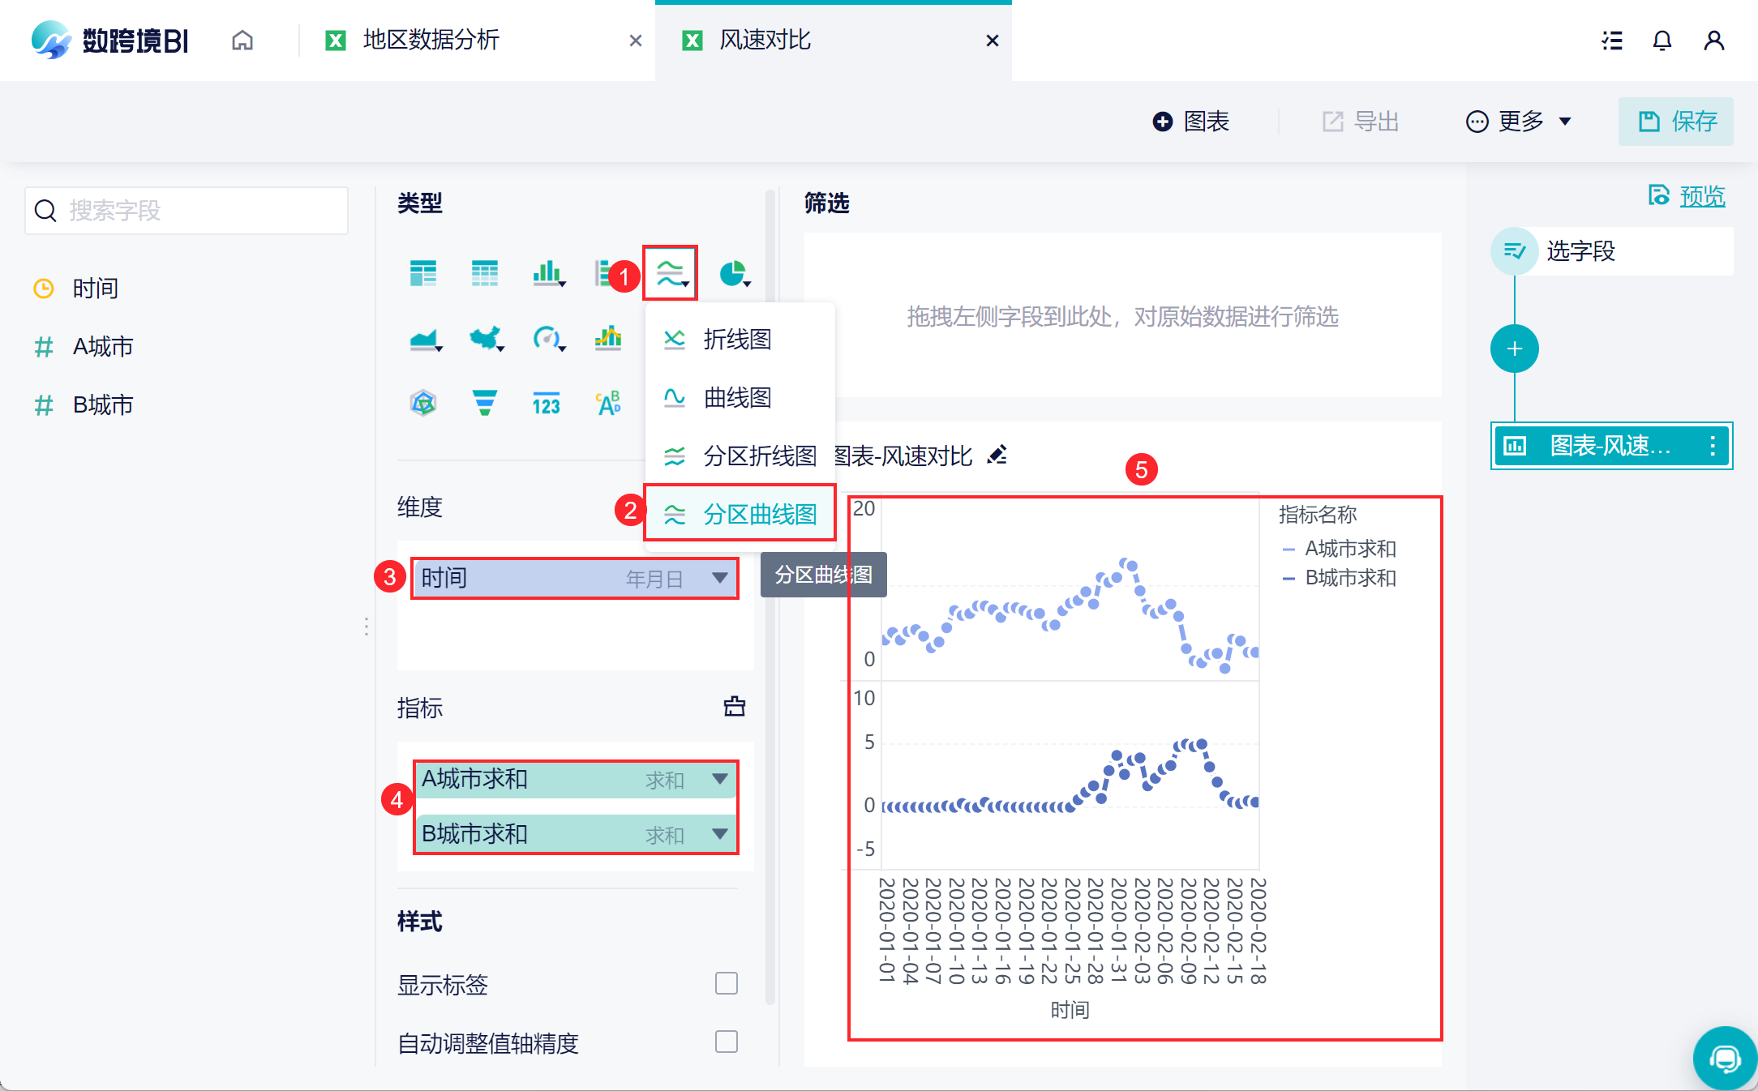Image resolution: width=1758 pixels, height=1091 pixels.
Task: Select the word cloud chart icon
Action: (608, 402)
